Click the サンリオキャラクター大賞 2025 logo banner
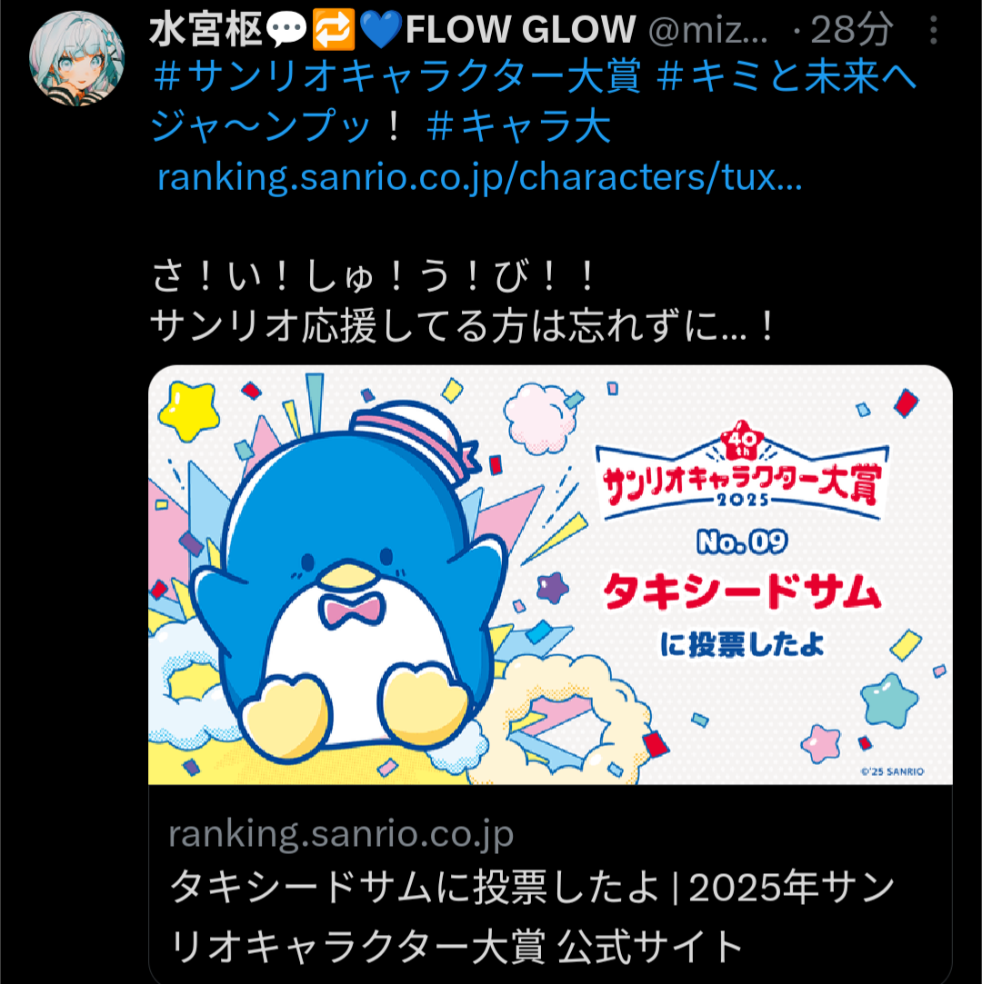The width and height of the screenshot is (982, 984). [742, 472]
